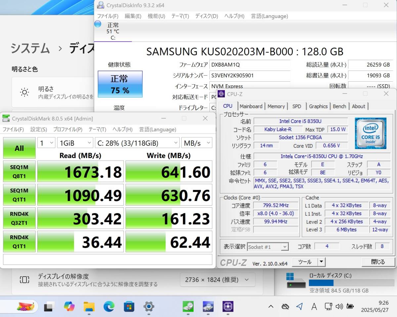The image size is (397, 317).
Task: Open the test size dropdown showing 1GiB
Action: [75, 143]
